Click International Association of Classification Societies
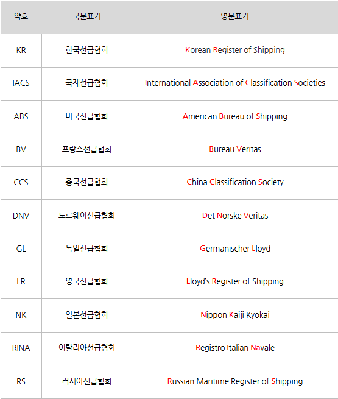The height and width of the screenshot is (399, 338). coord(234,83)
